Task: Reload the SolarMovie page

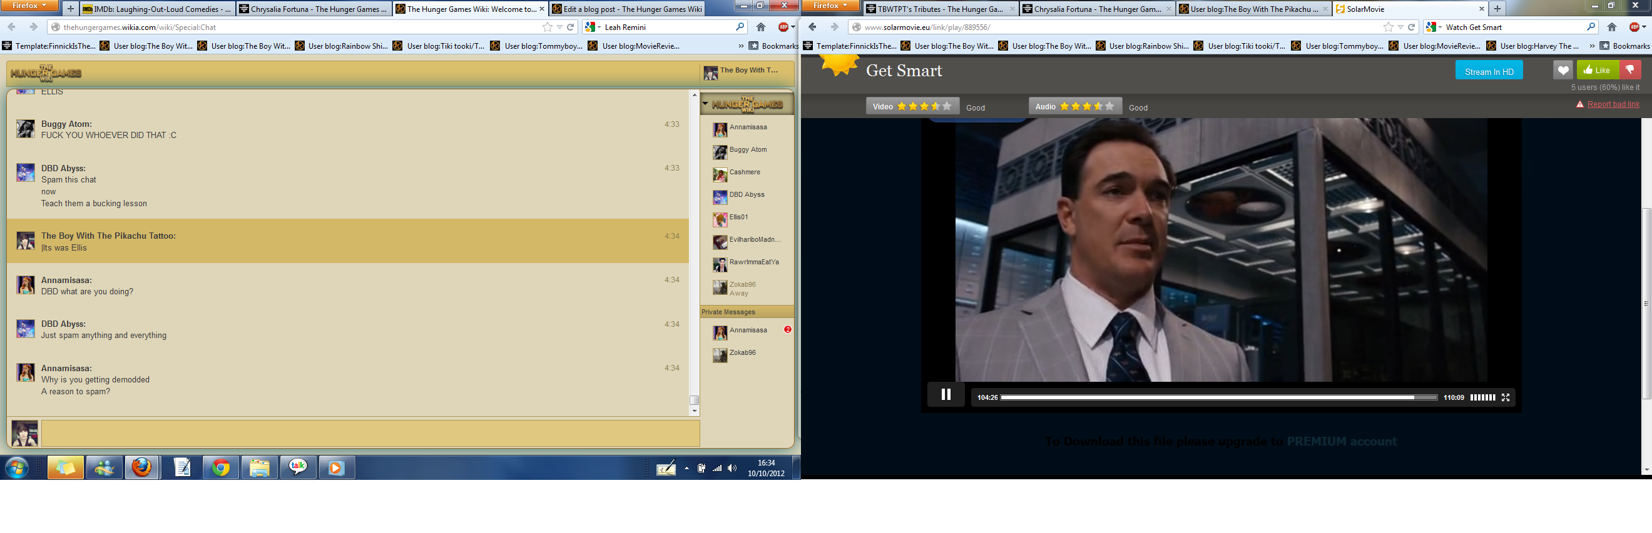Action: 1412,27
